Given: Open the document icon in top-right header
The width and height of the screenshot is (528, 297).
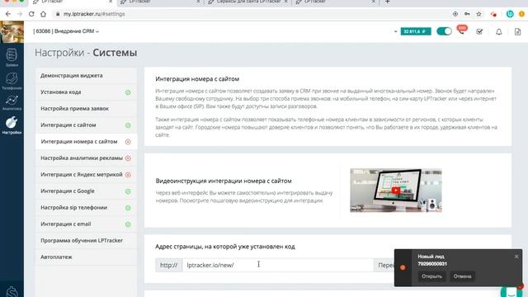Looking at the screenshot, I should [517, 31].
